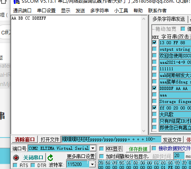
Task: Click the received text 'AA BB CC DDEEFF'
Action: click(29, 18)
